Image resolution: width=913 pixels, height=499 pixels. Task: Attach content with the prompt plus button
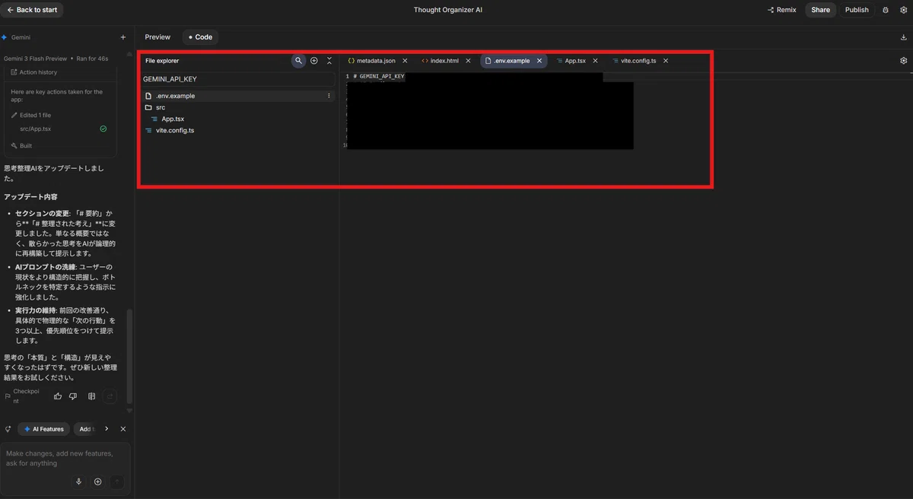coord(97,482)
